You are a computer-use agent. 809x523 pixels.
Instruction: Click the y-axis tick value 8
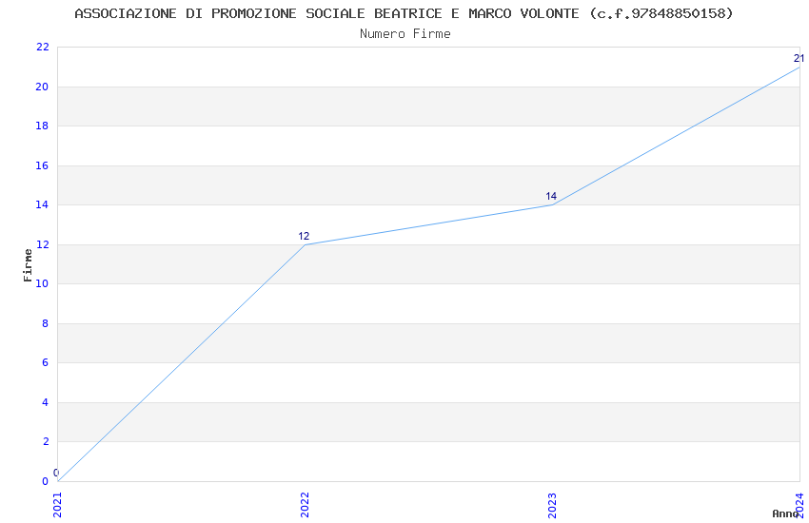click(x=46, y=323)
